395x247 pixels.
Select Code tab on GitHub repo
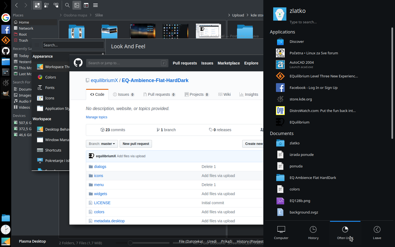point(97,94)
